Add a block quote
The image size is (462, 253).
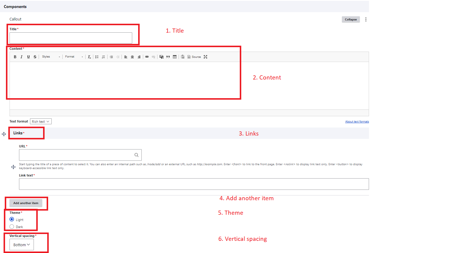coord(168,57)
